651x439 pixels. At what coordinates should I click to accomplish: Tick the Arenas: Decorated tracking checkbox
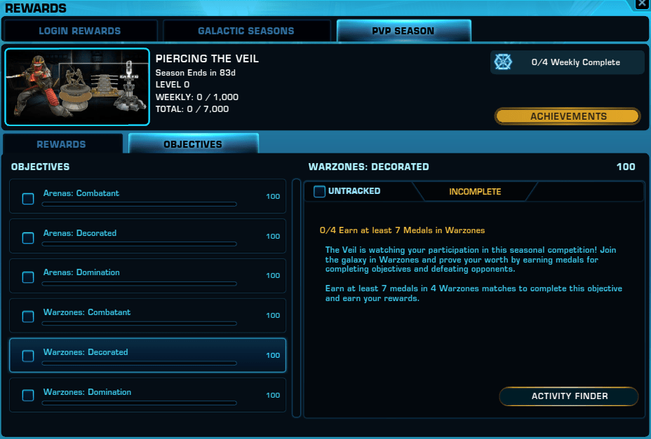28,238
